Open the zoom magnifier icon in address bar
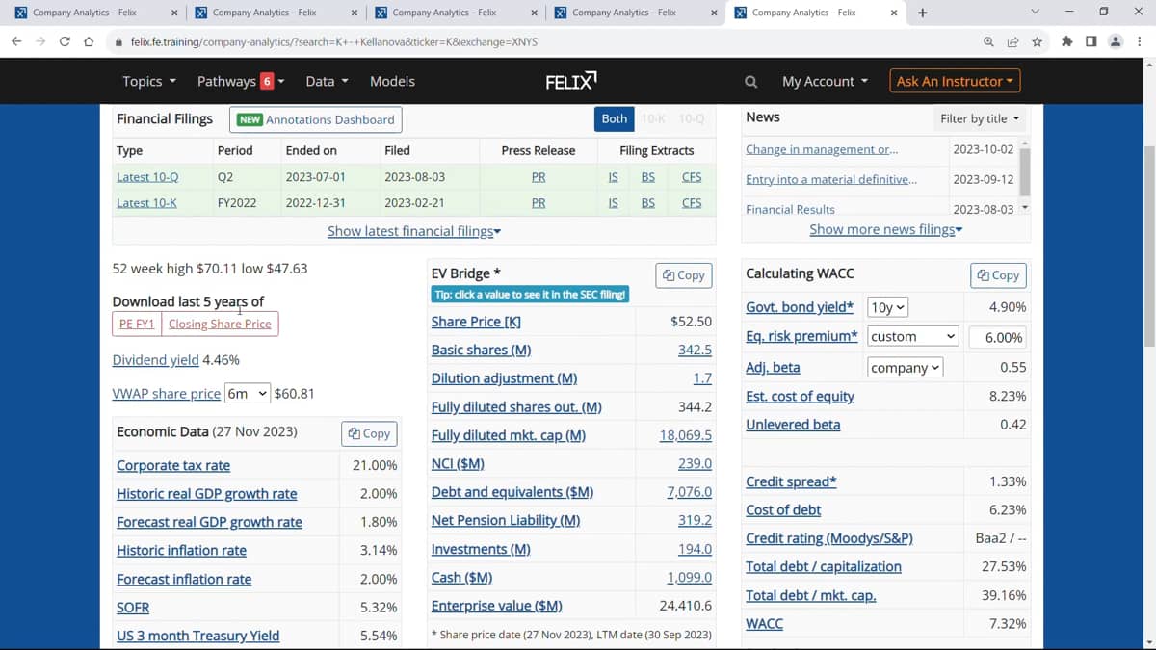The image size is (1156, 650). (988, 41)
